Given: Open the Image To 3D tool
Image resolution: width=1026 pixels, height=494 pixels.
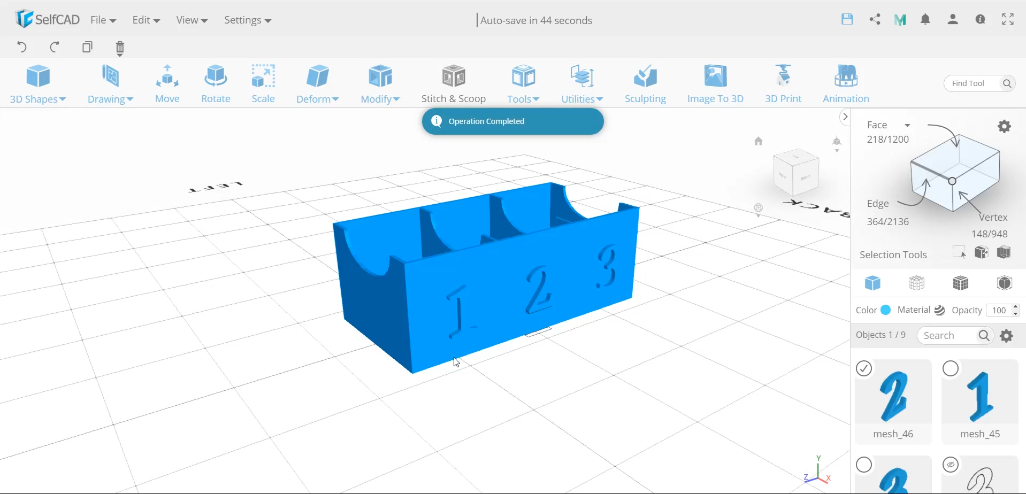Looking at the screenshot, I should point(715,84).
